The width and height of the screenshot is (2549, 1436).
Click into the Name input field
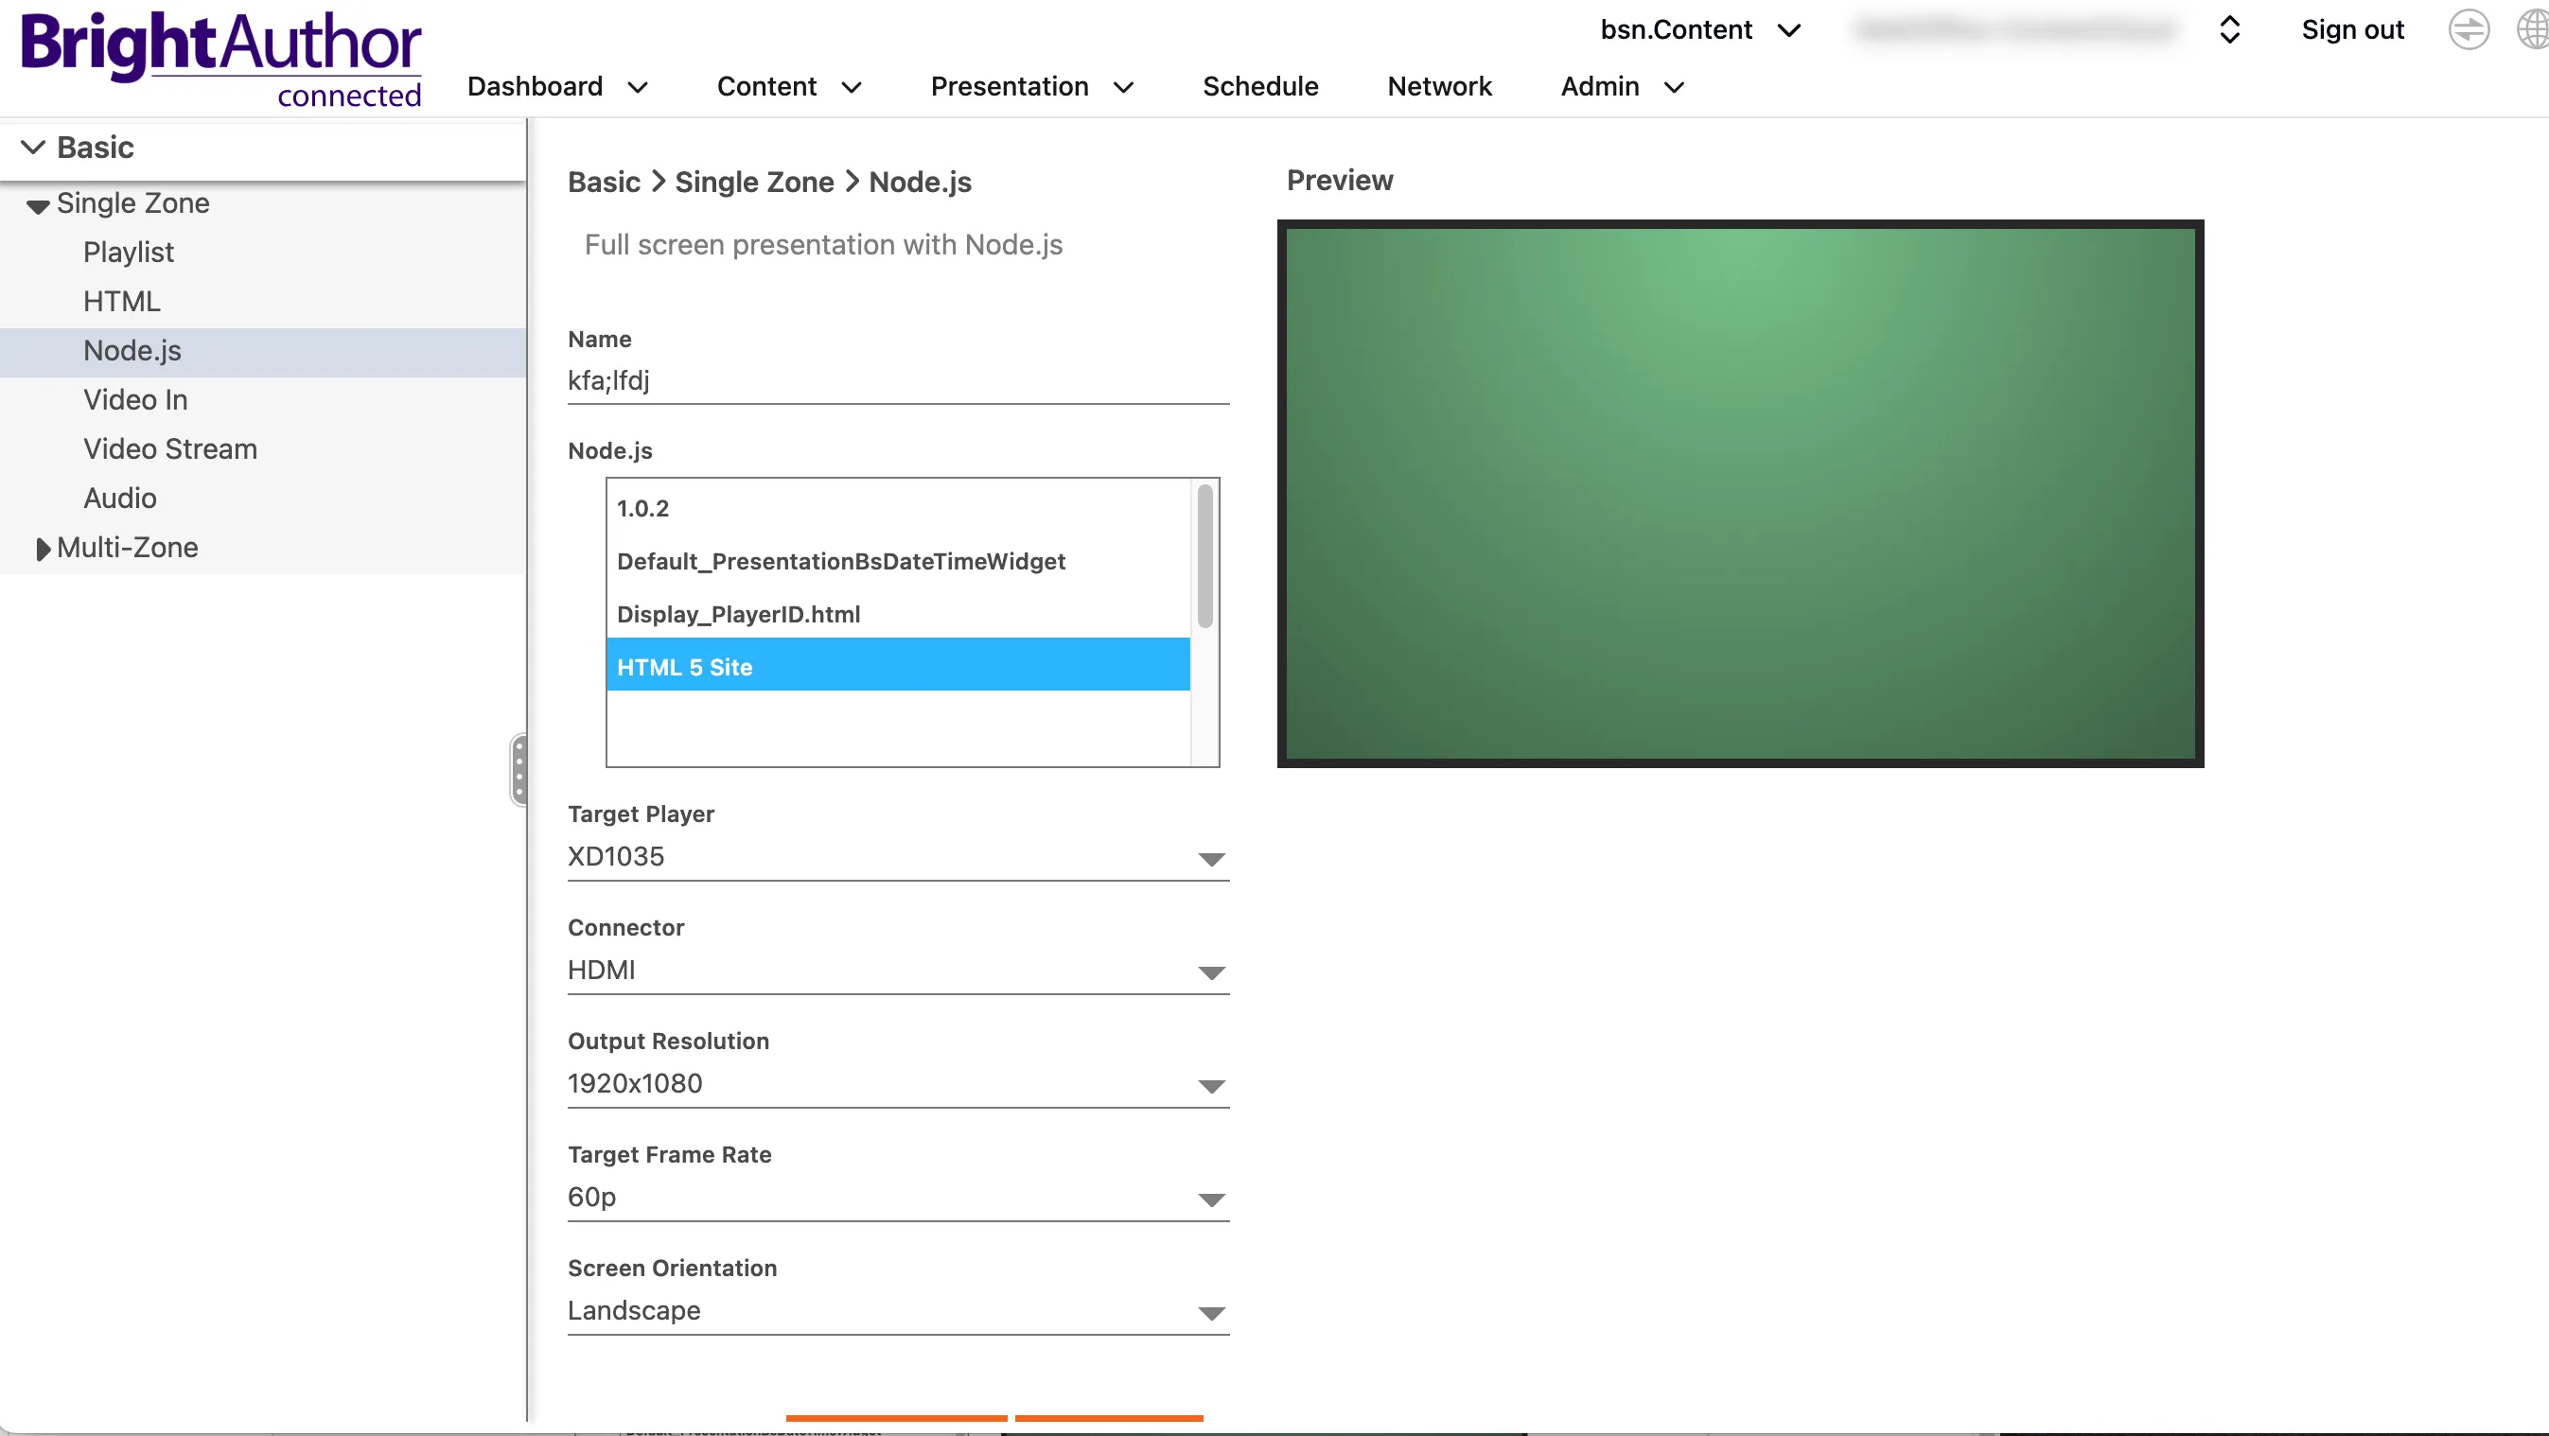(x=898, y=380)
